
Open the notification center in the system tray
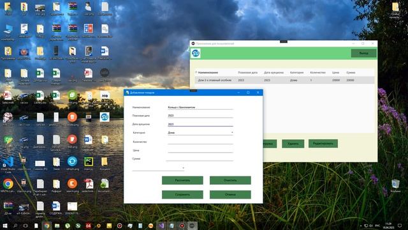coord(400,226)
